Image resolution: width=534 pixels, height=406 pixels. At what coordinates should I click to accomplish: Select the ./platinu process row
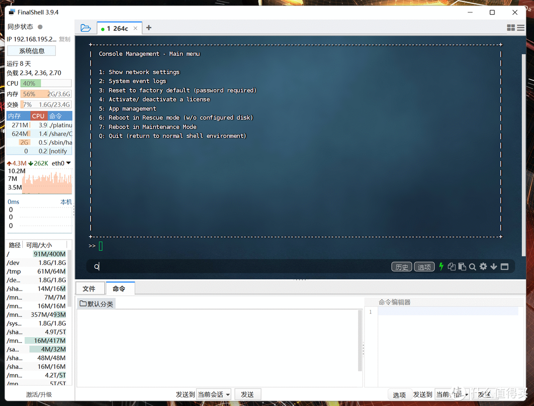pos(40,125)
